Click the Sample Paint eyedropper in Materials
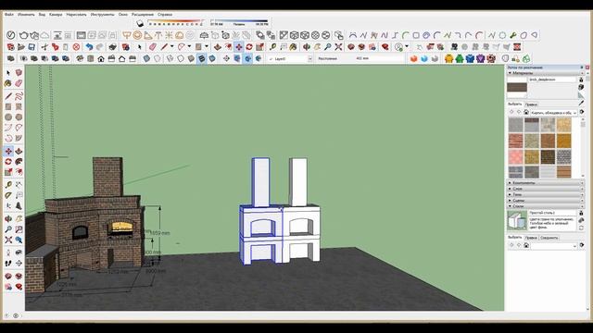This screenshot has height=333, width=593. click(x=581, y=103)
